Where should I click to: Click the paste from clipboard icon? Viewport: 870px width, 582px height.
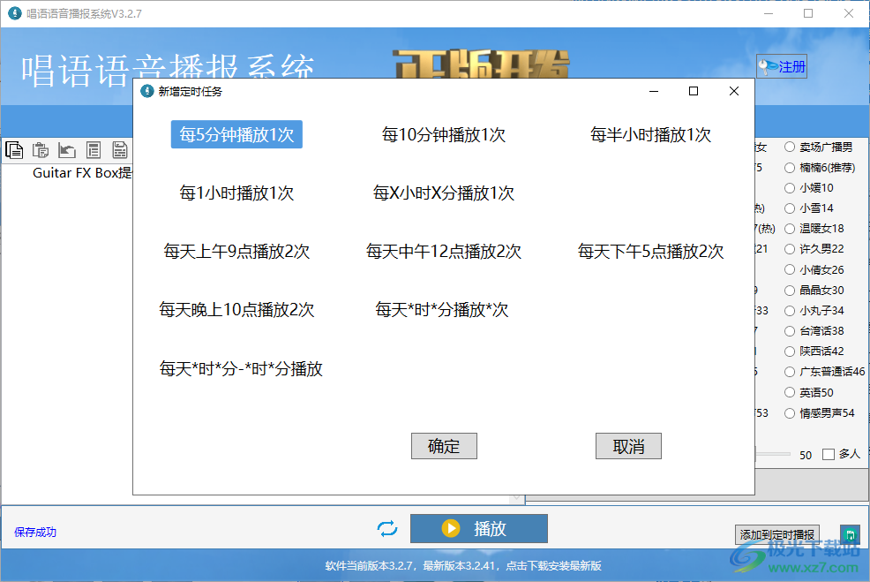41,149
